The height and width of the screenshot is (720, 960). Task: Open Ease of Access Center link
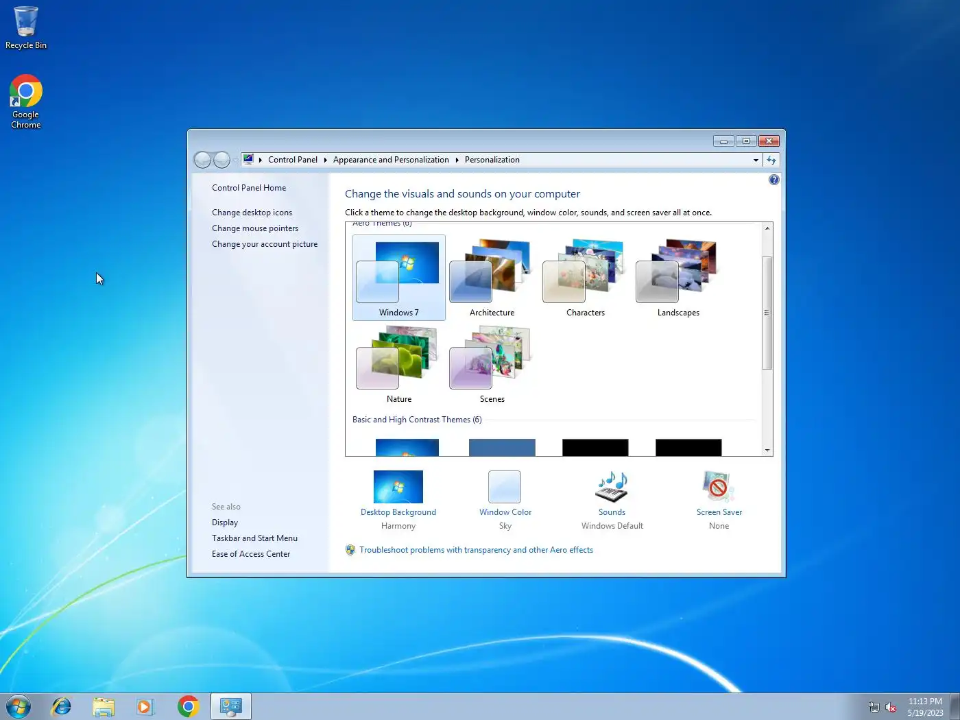tap(251, 554)
